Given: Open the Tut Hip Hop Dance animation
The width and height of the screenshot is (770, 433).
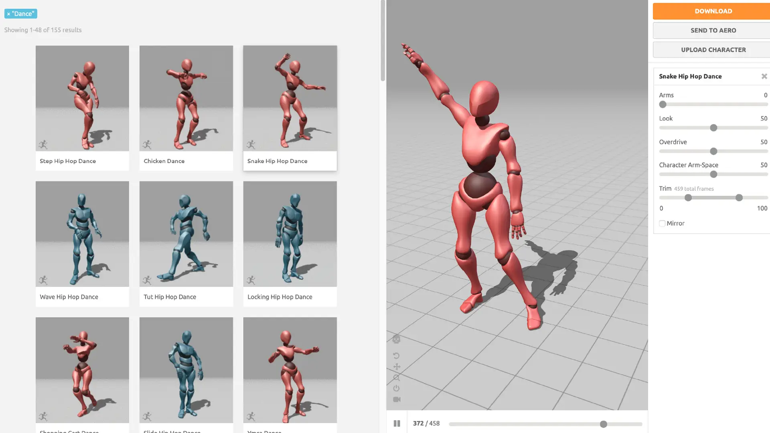Looking at the screenshot, I should 186,234.
